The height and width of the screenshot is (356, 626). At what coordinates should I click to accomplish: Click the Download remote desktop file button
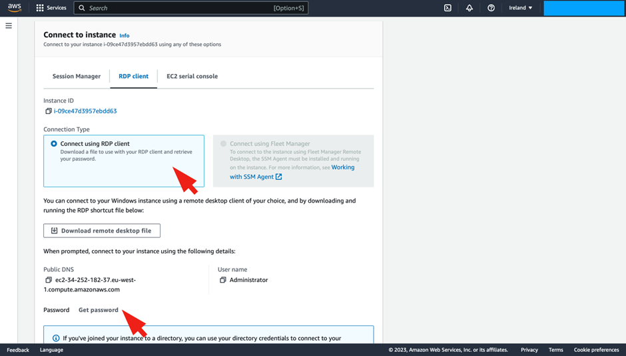[x=102, y=231]
